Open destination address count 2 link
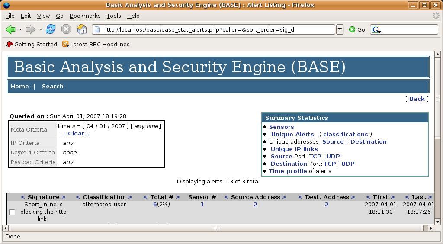Image resolution: width=443 pixels, height=244 pixels. click(326, 205)
